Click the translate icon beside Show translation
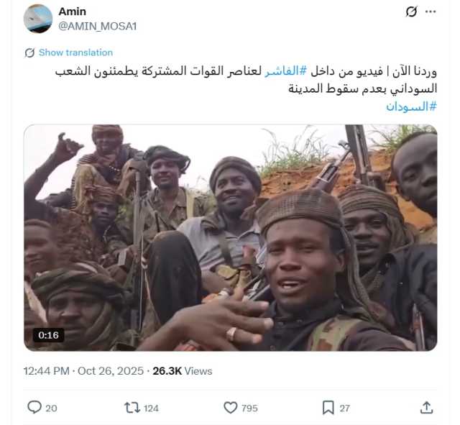The width and height of the screenshot is (460, 425). (29, 52)
